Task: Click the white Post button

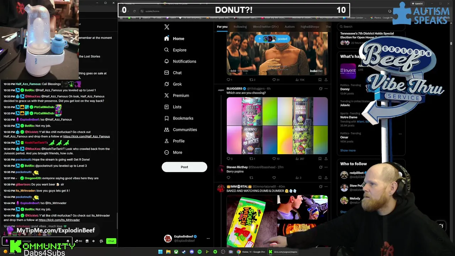Action: tap(184, 167)
